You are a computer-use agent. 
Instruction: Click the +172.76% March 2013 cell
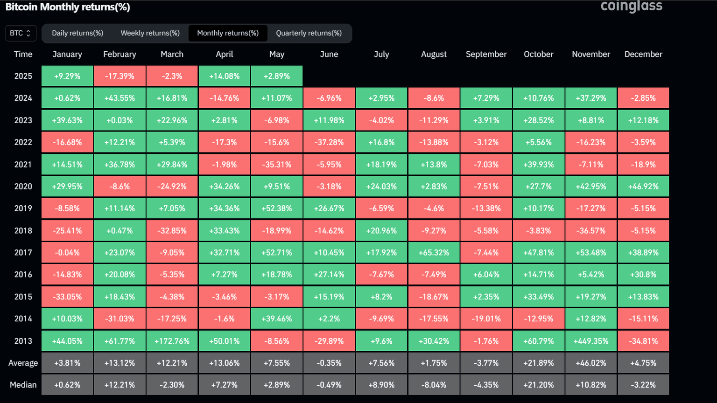coord(172,340)
